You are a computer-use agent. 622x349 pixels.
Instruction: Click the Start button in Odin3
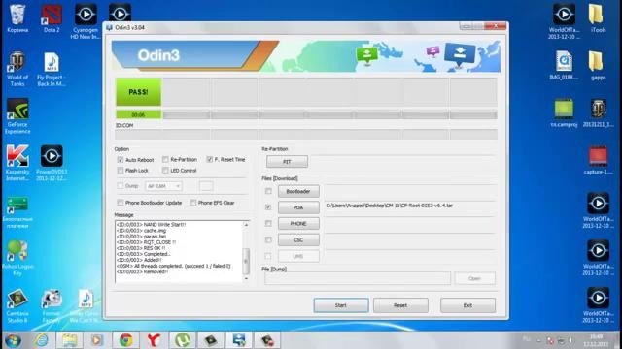tap(341, 305)
